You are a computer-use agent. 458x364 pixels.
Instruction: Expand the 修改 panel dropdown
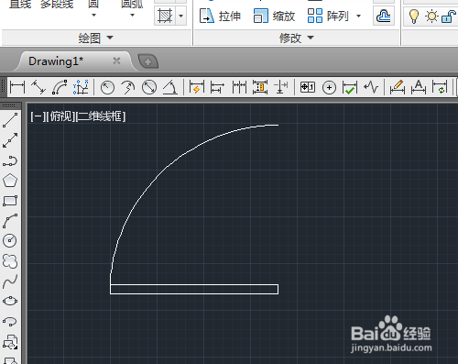(297, 38)
